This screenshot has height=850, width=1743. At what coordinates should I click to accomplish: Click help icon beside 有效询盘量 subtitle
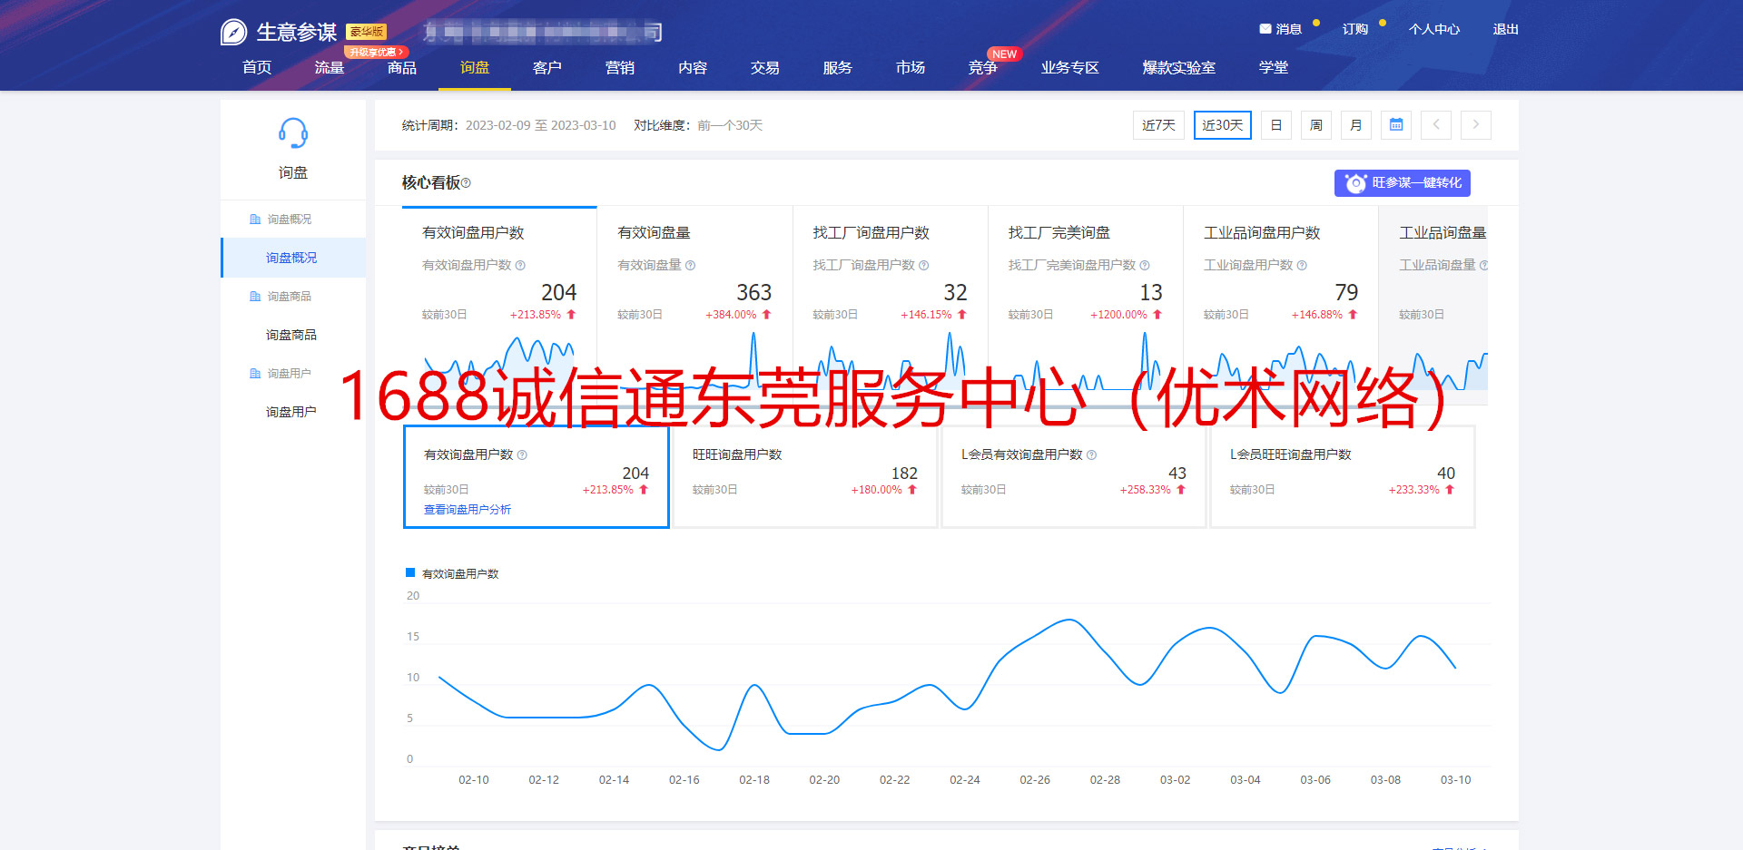coord(690,266)
